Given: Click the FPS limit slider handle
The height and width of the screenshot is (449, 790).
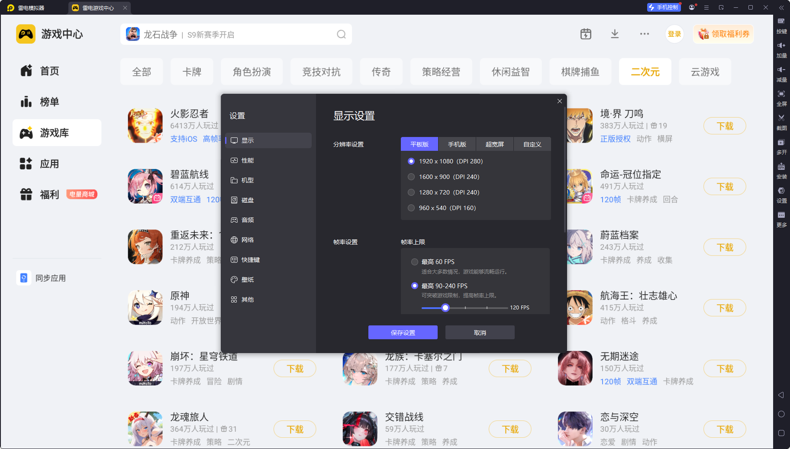Looking at the screenshot, I should [x=445, y=308].
